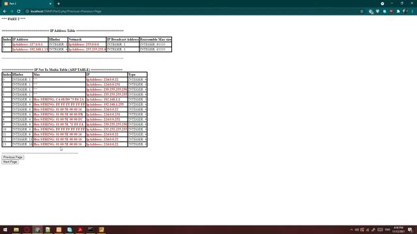Open the dark red round taskbar app

27,229
